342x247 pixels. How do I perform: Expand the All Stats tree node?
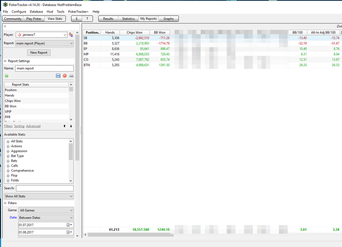pyautogui.click(x=8, y=142)
